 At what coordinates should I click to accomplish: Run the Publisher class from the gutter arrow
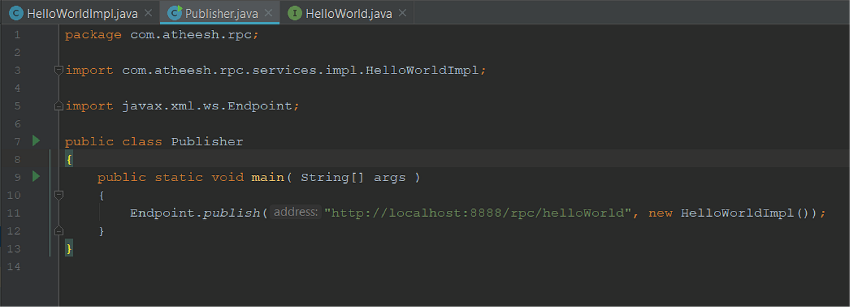(36, 141)
